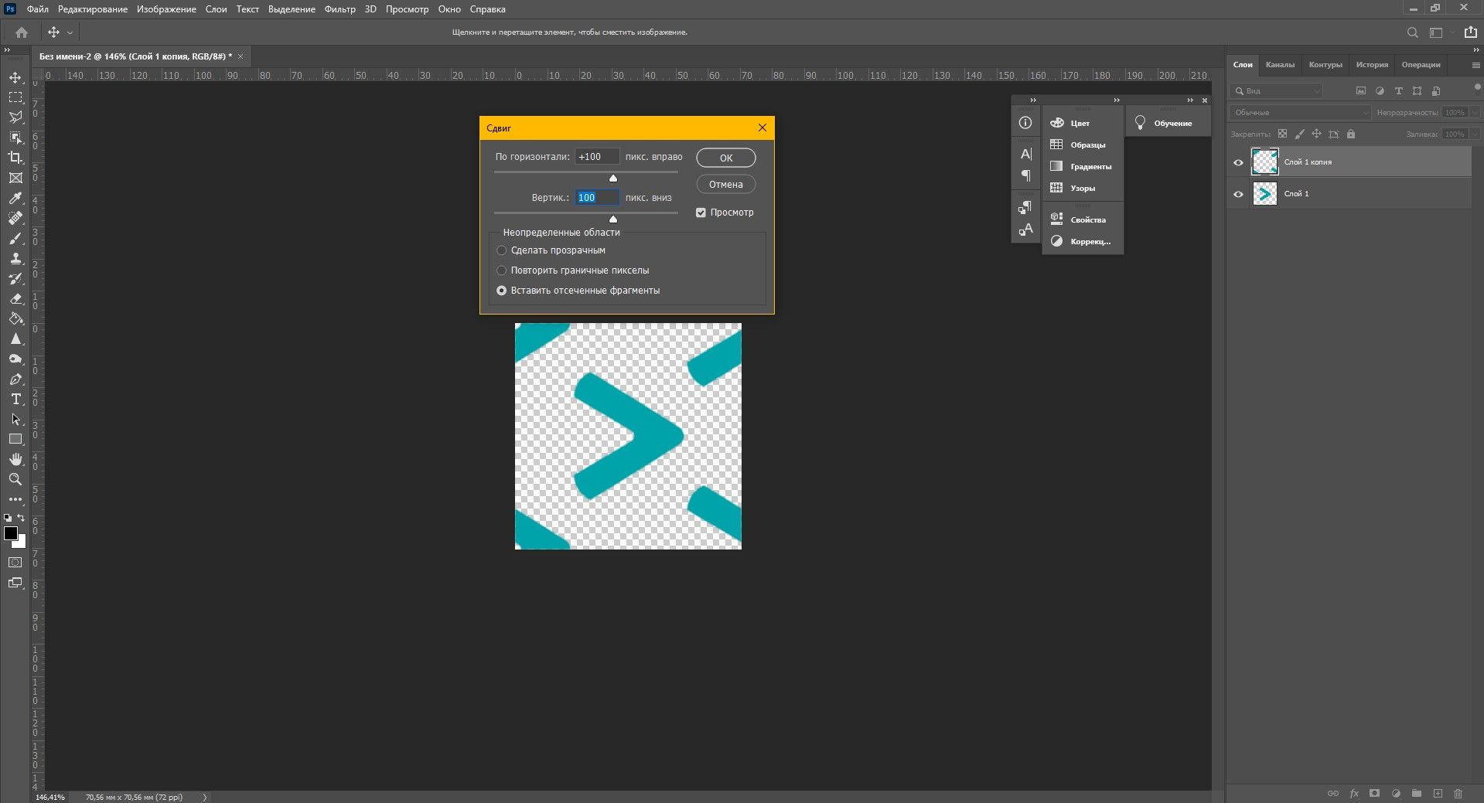Select the Eyedropper tool
The width and height of the screenshot is (1484, 803).
[15, 198]
